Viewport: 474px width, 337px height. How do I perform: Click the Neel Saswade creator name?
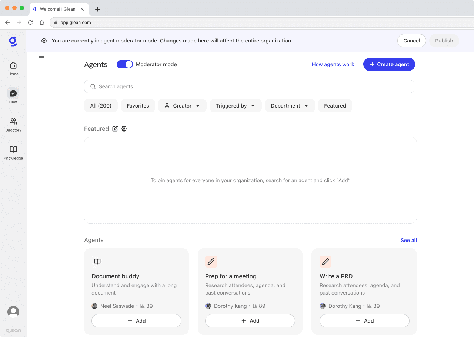tap(117, 306)
